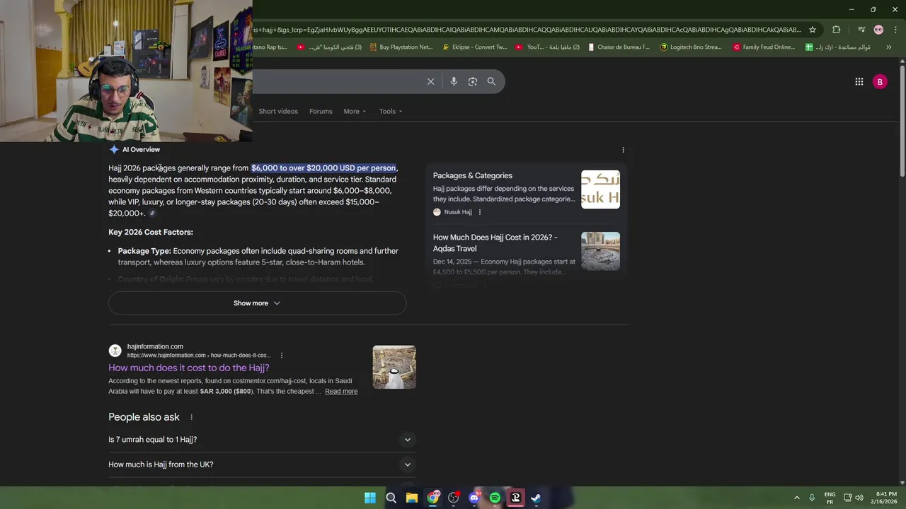The image size is (906, 509).
Task: Open Windows taskbar search
Action: 391,498
